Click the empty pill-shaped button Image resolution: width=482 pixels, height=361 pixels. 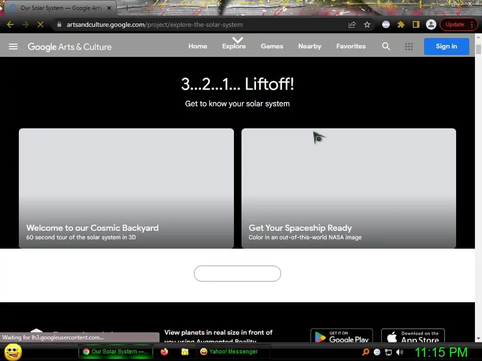(x=237, y=274)
